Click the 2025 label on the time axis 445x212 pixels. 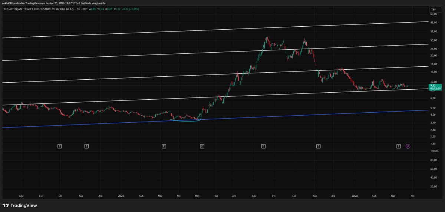coord(121,195)
